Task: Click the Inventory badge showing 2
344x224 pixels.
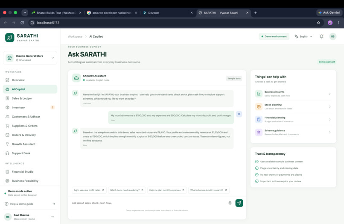Action: (x=52, y=107)
